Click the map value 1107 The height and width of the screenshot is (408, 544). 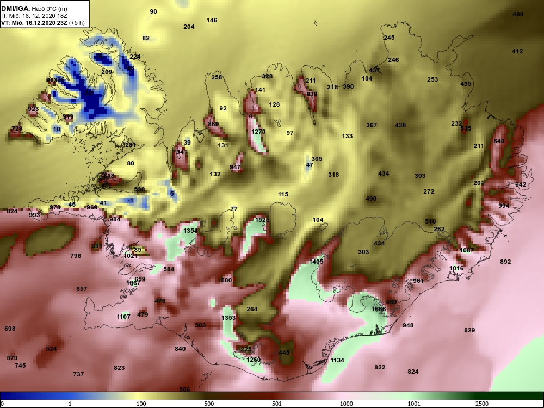point(123,317)
